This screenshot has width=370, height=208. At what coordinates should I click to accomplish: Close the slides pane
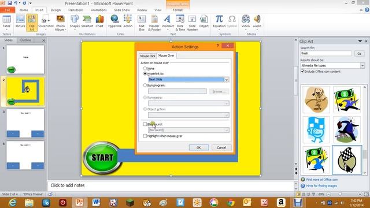[x=43, y=40]
